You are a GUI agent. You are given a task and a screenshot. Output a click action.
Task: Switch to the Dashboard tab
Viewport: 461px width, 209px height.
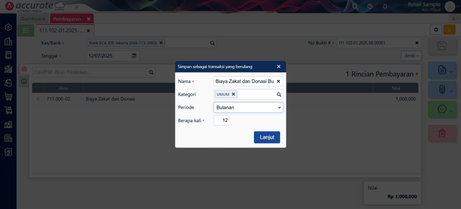33,19
